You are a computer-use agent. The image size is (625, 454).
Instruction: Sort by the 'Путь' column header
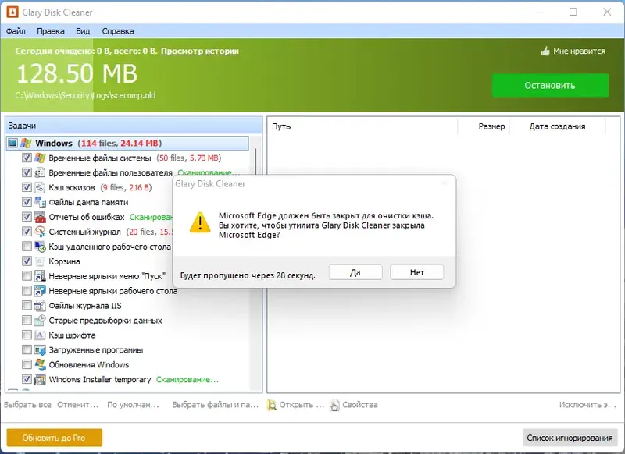point(362,126)
